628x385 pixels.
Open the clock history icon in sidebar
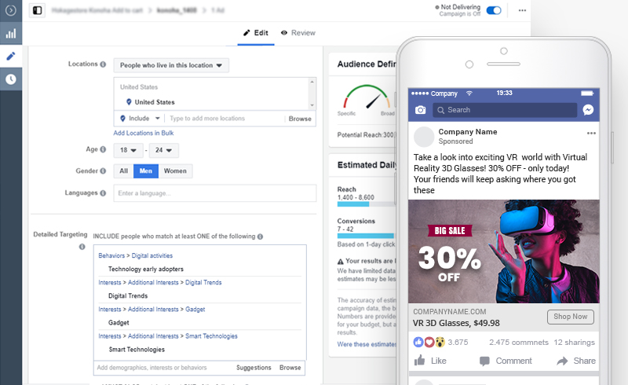pyautogui.click(x=11, y=79)
